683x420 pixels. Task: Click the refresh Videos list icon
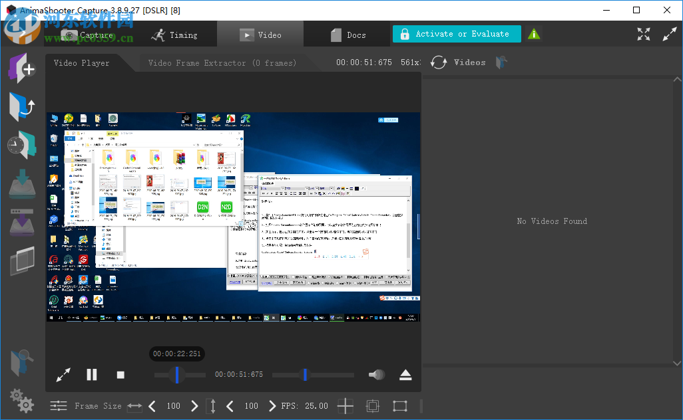pyautogui.click(x=438, y=62)
